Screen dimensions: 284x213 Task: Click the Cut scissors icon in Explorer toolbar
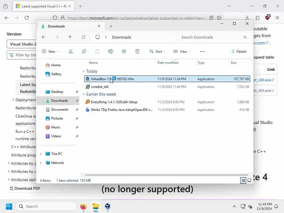click(71, 51)
